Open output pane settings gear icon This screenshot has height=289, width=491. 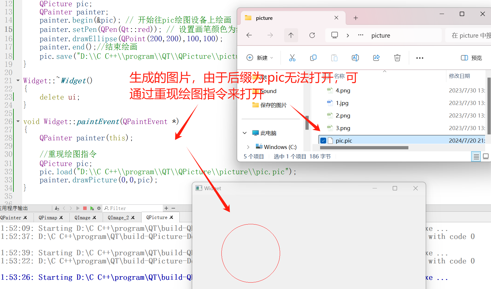point(99,208)
